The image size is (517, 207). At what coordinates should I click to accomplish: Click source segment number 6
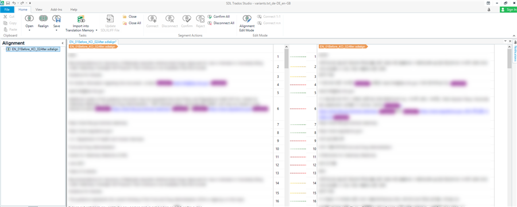click(x=278, y=108)
